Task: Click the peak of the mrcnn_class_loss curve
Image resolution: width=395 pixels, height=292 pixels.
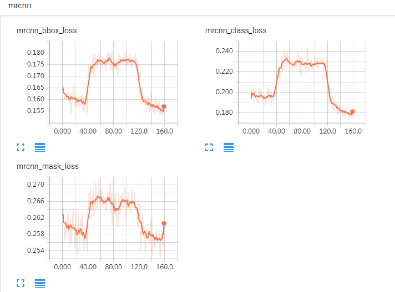Action: pos(286,58)
